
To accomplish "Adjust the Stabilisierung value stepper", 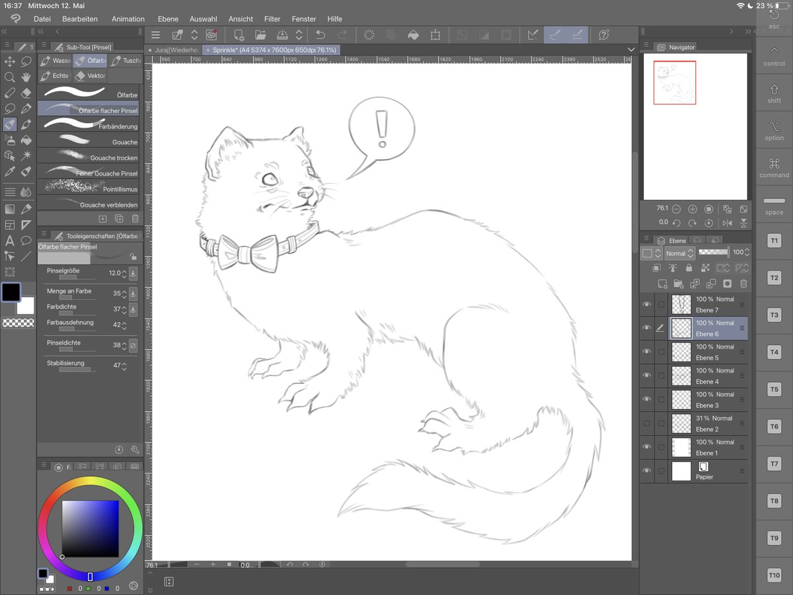I will tap(124, 366).
